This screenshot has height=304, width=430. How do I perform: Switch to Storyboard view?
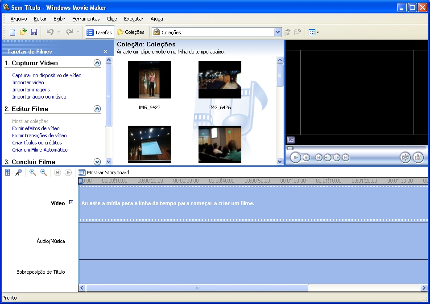click(104, 173)
